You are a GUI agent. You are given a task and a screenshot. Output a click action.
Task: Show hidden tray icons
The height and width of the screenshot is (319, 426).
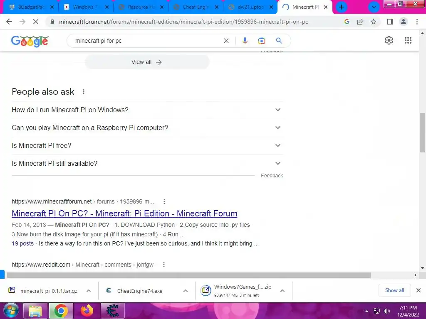(x=367, y=311)
